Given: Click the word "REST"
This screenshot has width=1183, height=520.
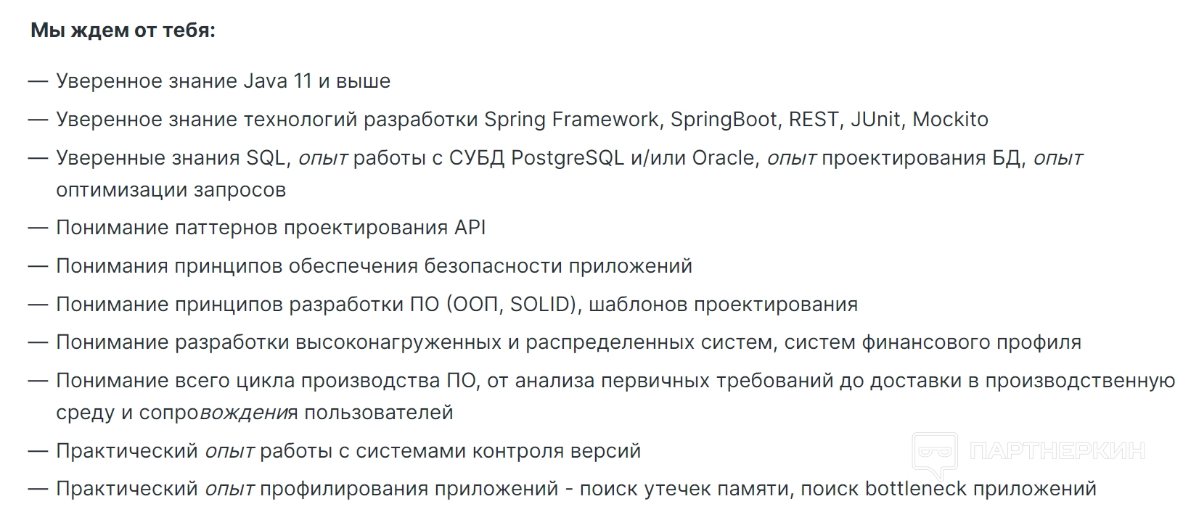Looking at the screenshot, I should click(813, 119).
